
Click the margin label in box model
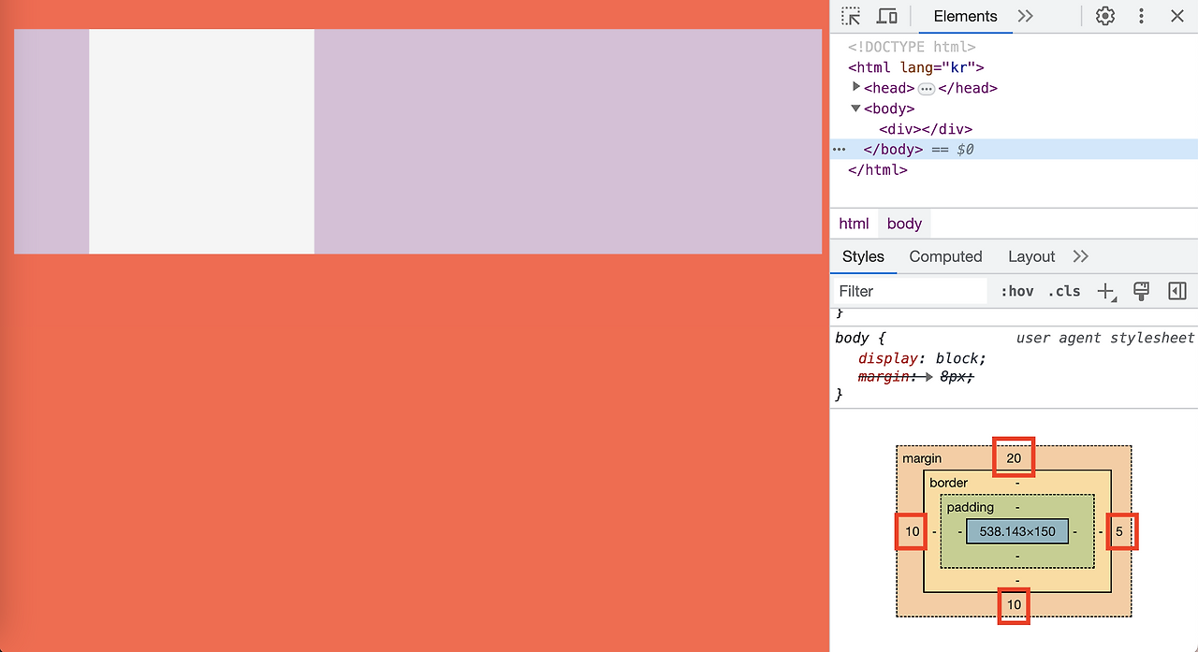tap(922, 458)
